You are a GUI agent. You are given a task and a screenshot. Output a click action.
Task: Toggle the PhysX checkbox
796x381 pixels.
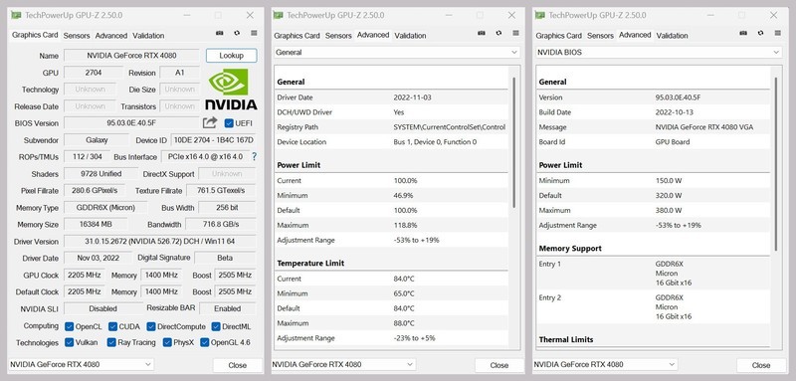[167, 342]
